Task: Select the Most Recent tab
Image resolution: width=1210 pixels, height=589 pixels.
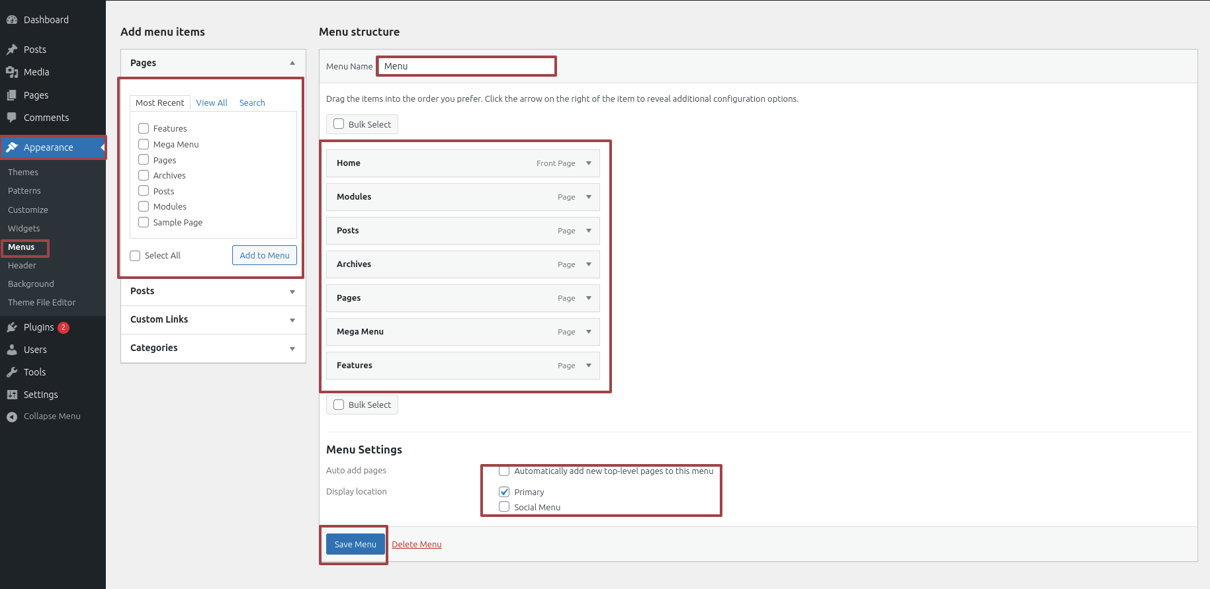Action: pos(160,103)
